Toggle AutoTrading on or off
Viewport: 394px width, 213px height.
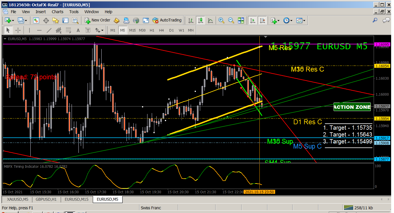pyautogui.click(x=167, y=20)
